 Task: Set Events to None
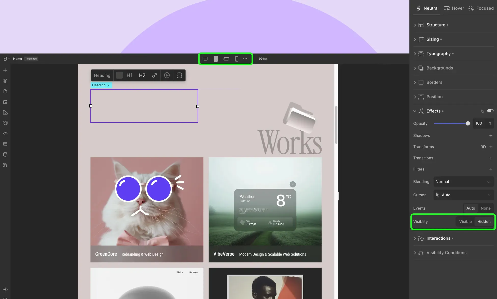click(x=486, y=208)
